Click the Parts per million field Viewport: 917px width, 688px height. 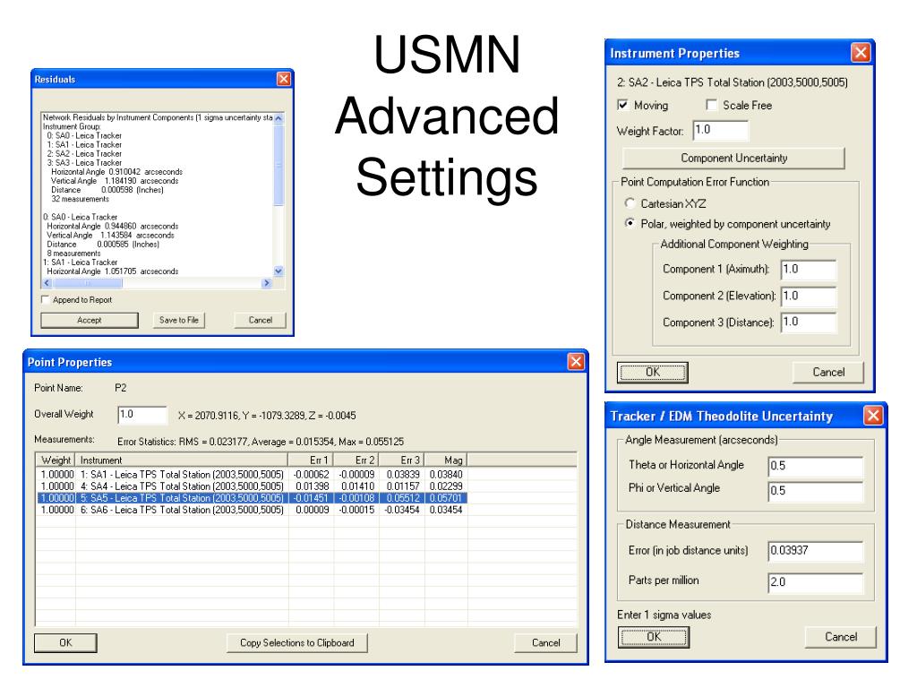(816, 582)
